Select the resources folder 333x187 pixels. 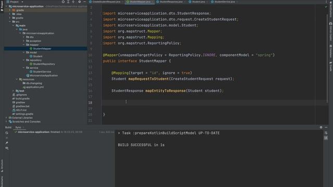[27, 79]
